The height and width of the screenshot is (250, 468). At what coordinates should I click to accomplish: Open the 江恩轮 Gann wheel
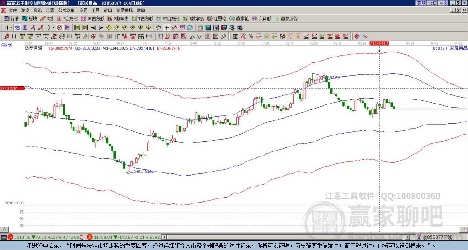217,19
